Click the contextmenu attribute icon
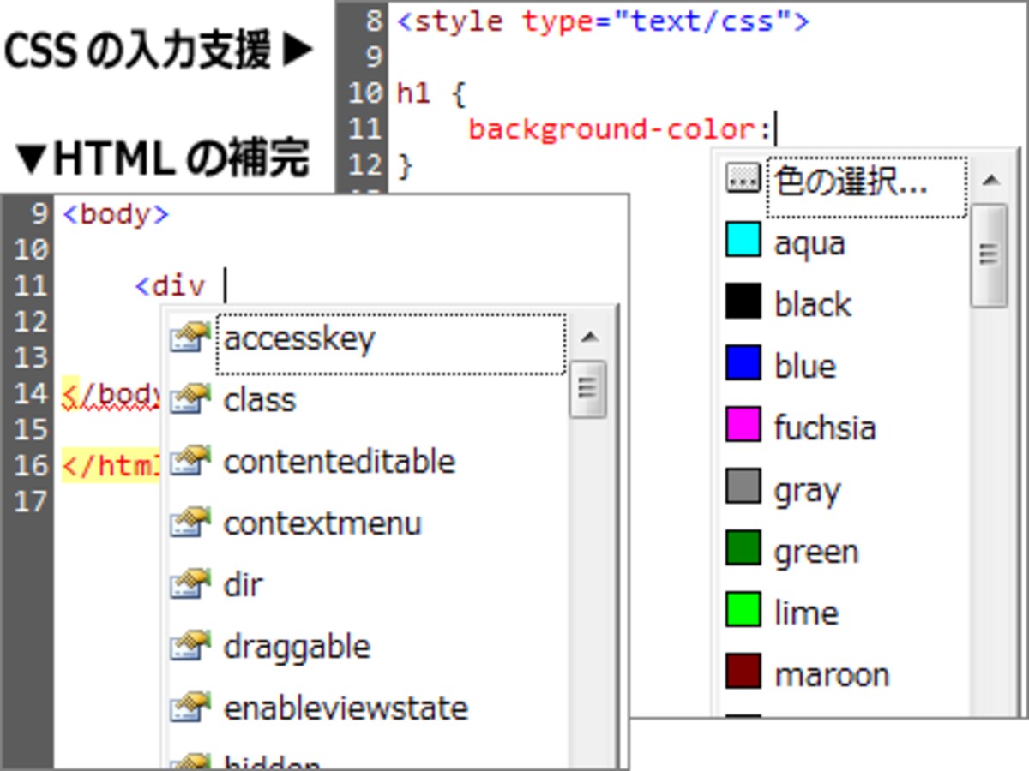 pyautogui.click(x=190, y=523)
